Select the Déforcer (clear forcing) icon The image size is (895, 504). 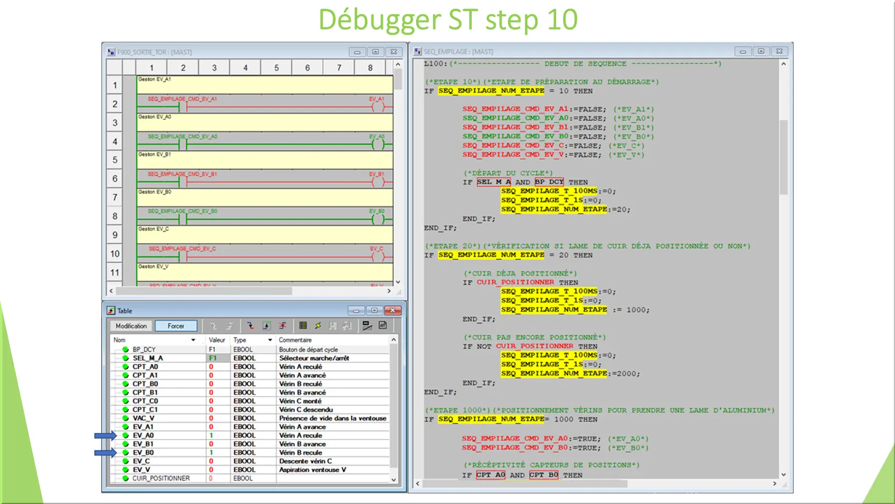(x=282, y=326)
